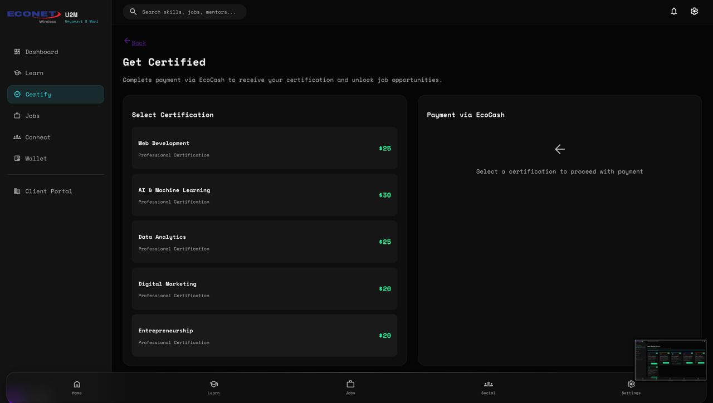Click the Econet Wireless logo
Viewport: 713px width, 403px height.
click(x=34, y=17)
